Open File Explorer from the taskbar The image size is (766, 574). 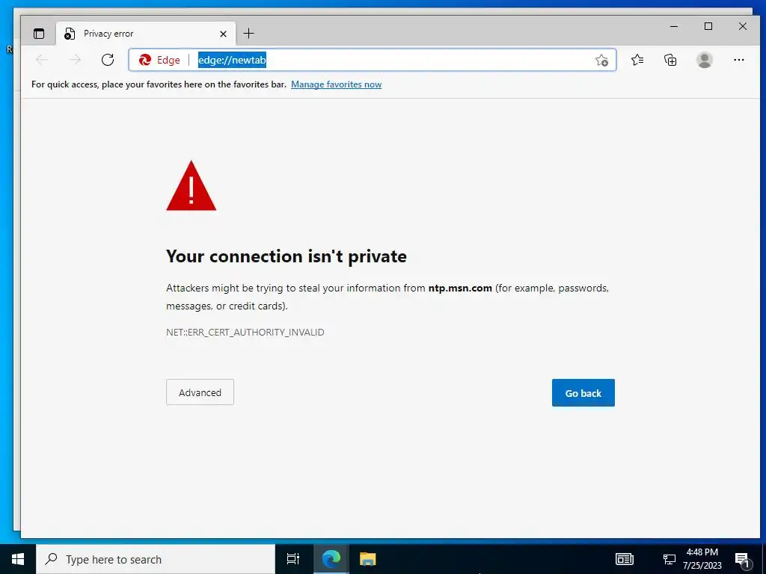click(367, 559)
